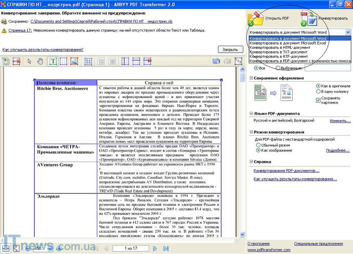Click the Подробнее... link

coord(337,150)
